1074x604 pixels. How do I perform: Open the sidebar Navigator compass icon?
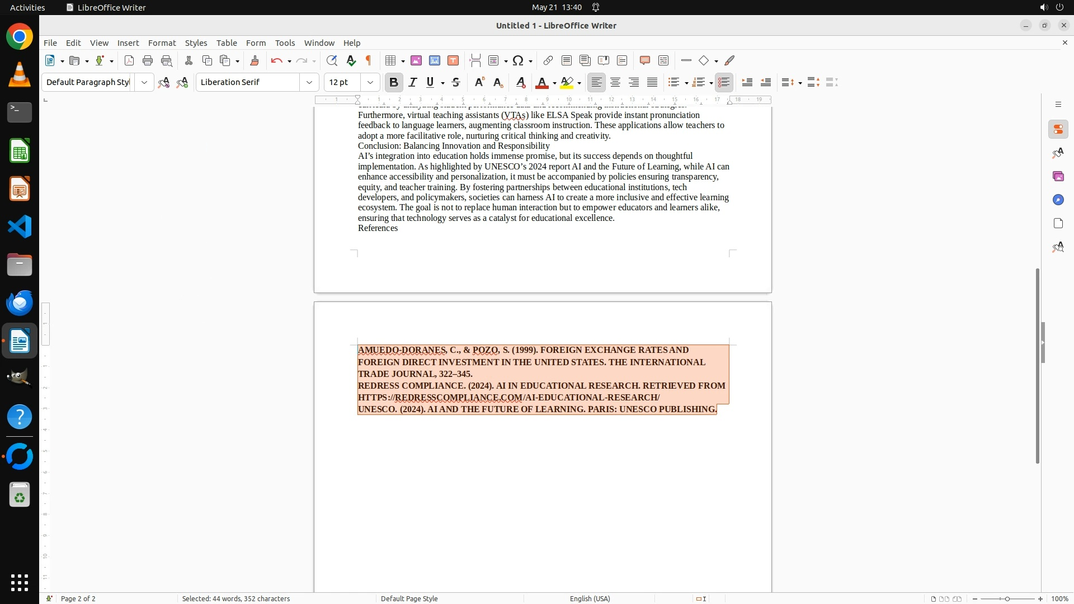pos(1058,200)
